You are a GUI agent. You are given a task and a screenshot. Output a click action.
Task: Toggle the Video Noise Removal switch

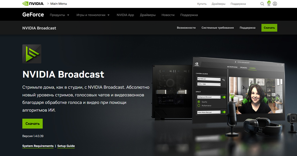pos(224,112)
